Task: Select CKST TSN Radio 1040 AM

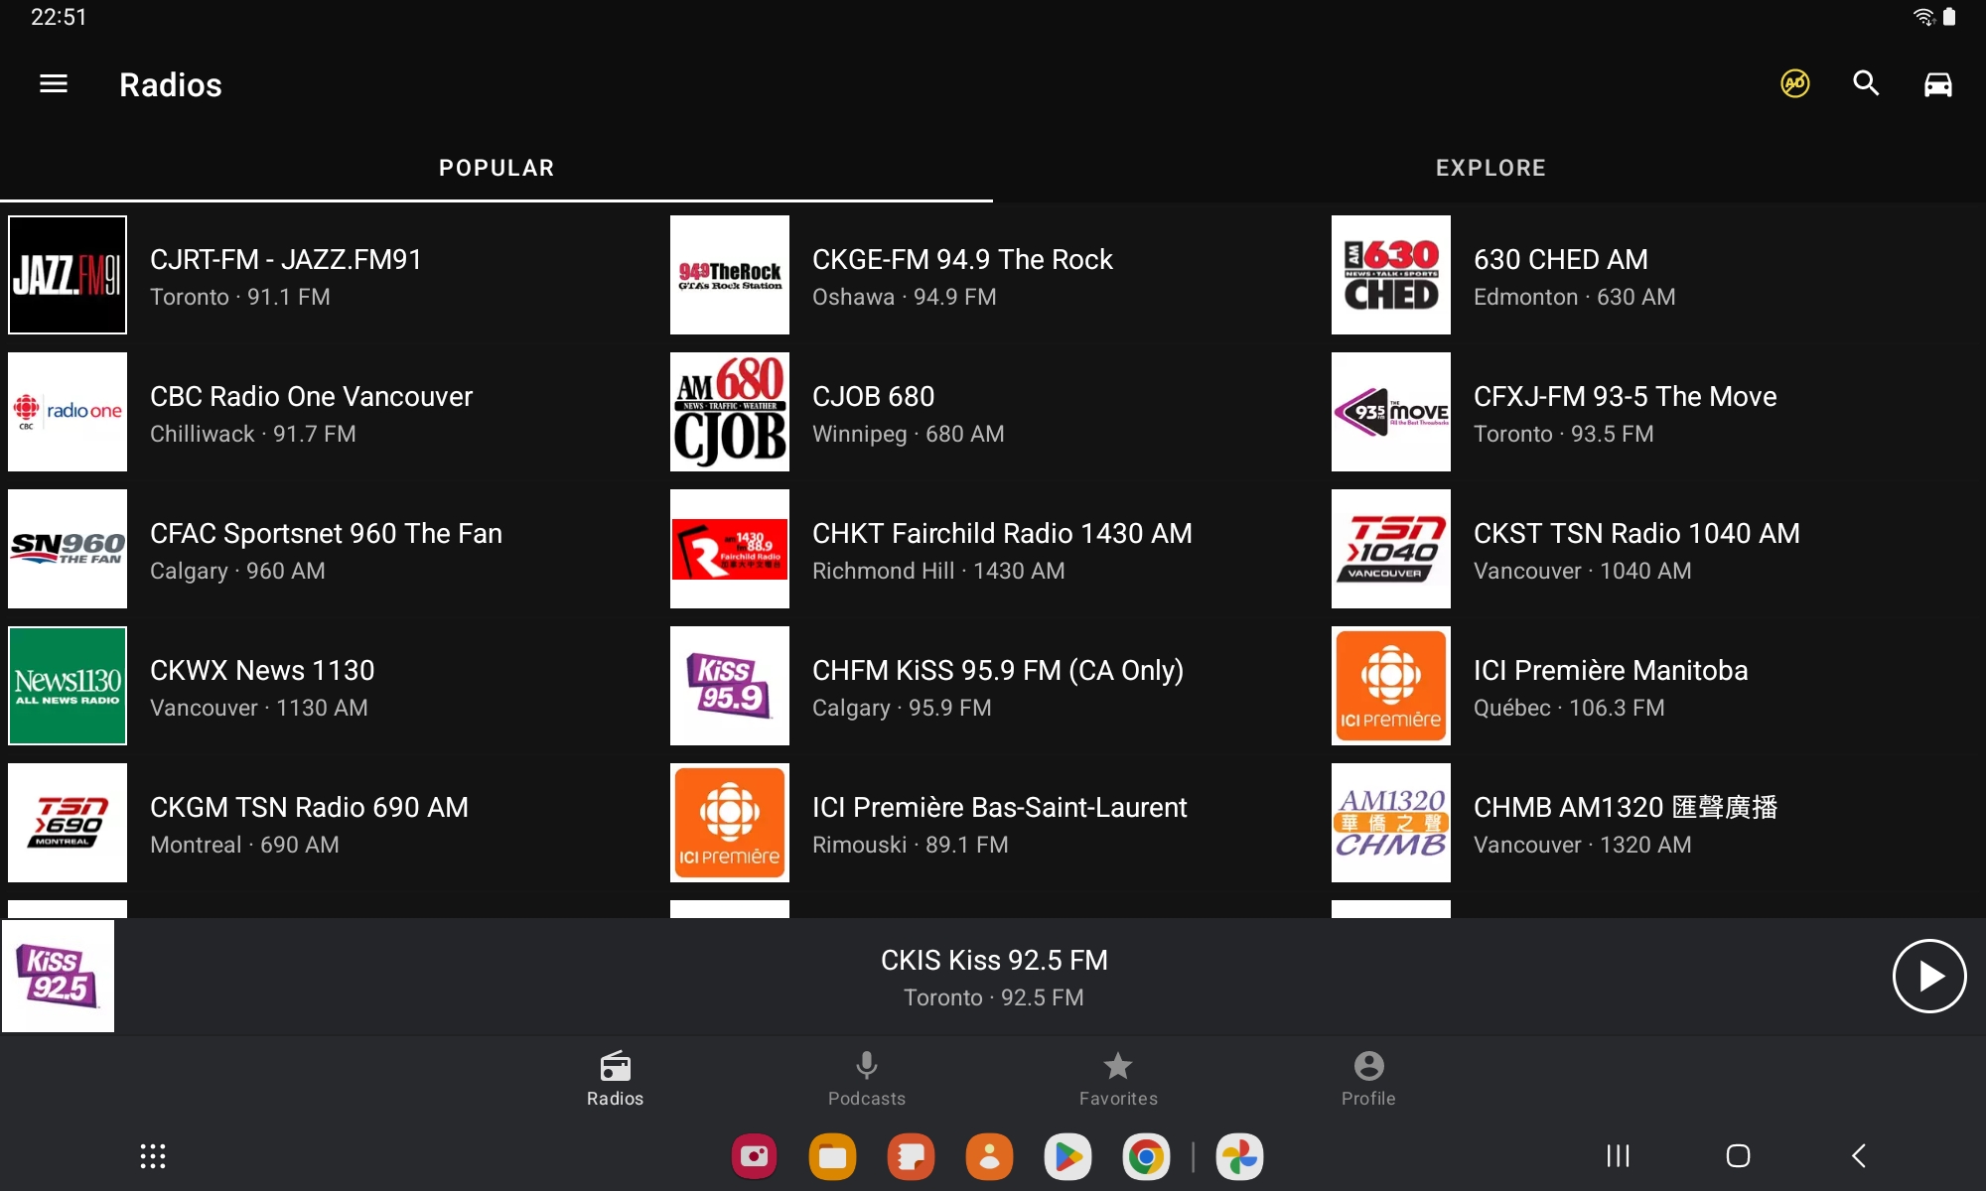Action: (x=1634, y=550)
